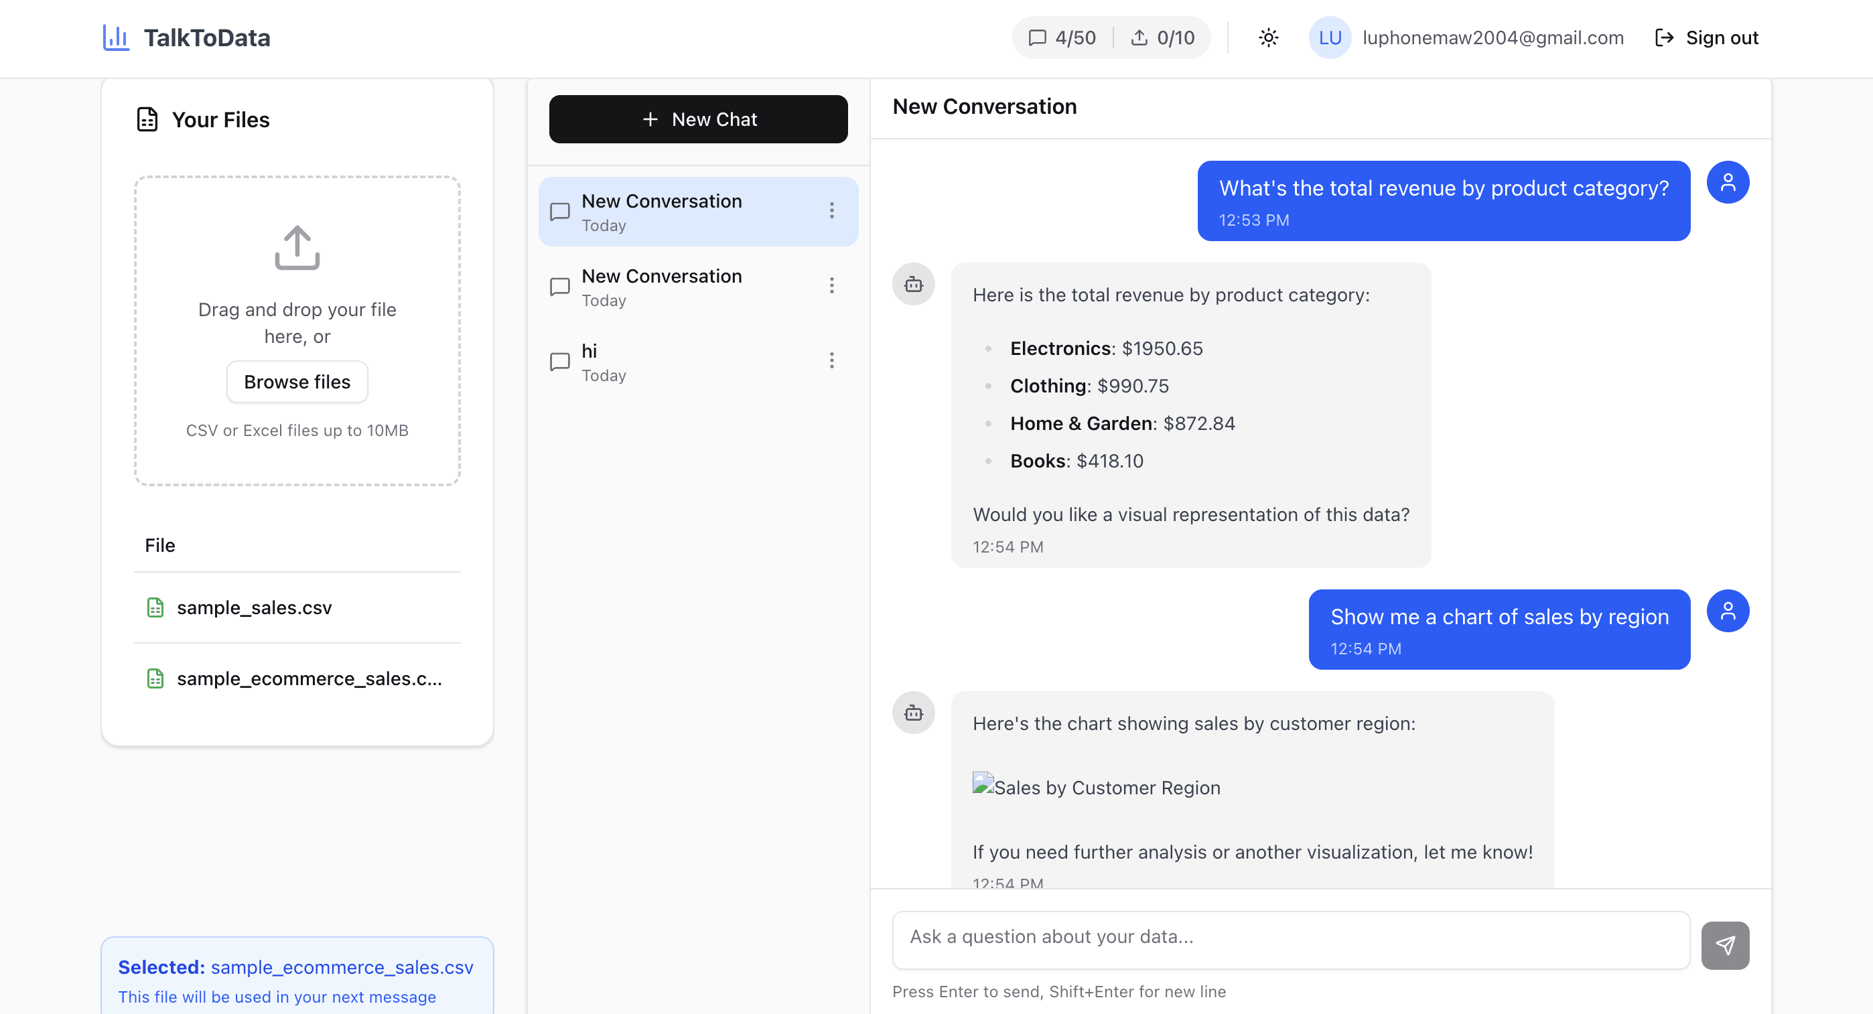This screenshot has height=1014, width=1873.
Task: Select the sample_ecommerce_sales.c... file
Action: (297, 679)
